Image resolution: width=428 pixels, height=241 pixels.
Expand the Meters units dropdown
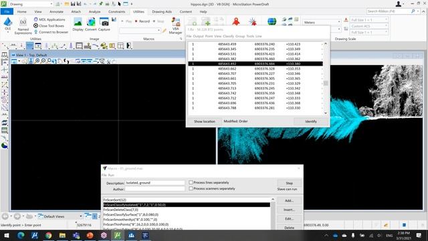[339, 22]
